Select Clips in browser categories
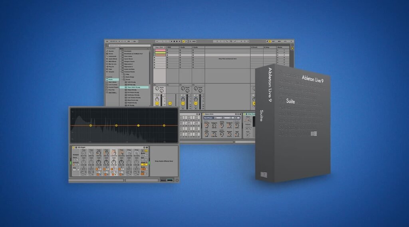This screenshot has height=227, width=409. [110, 69]
